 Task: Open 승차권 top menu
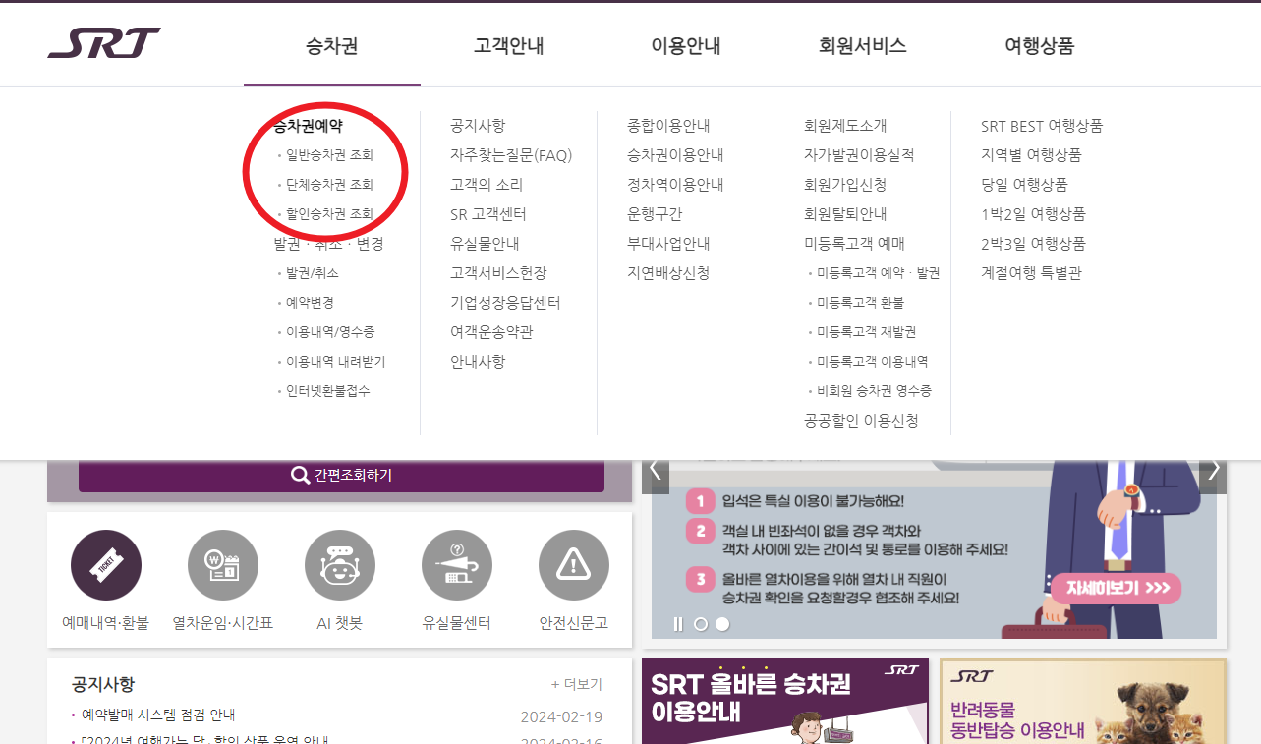click(x=332, y=45)
